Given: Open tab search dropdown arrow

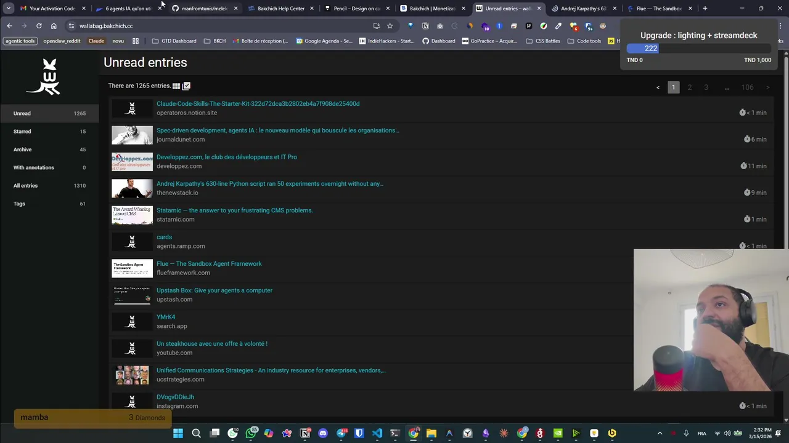Looking at the screenshot, I should pos(9,9).
